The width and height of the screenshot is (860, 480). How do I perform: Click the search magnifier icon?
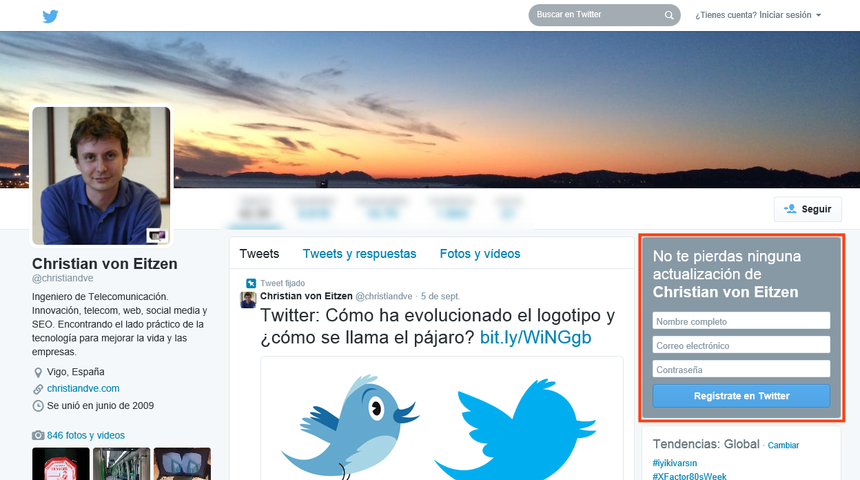[x=669, y=15]
